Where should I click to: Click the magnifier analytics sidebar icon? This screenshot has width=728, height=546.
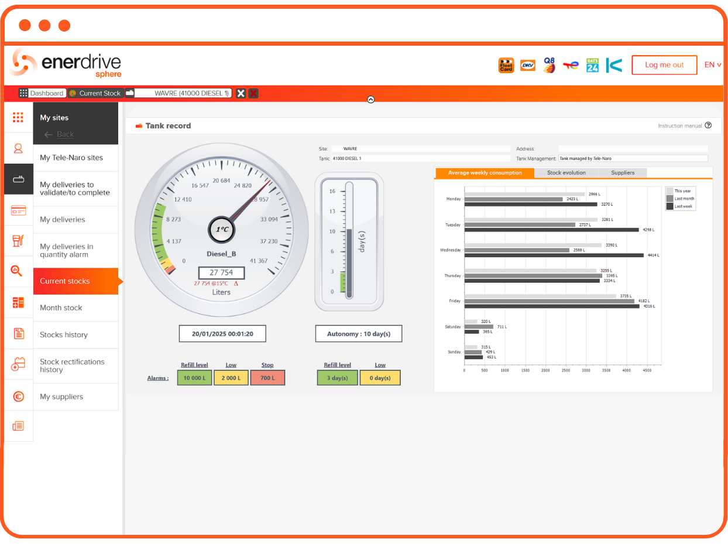[18, 271]
